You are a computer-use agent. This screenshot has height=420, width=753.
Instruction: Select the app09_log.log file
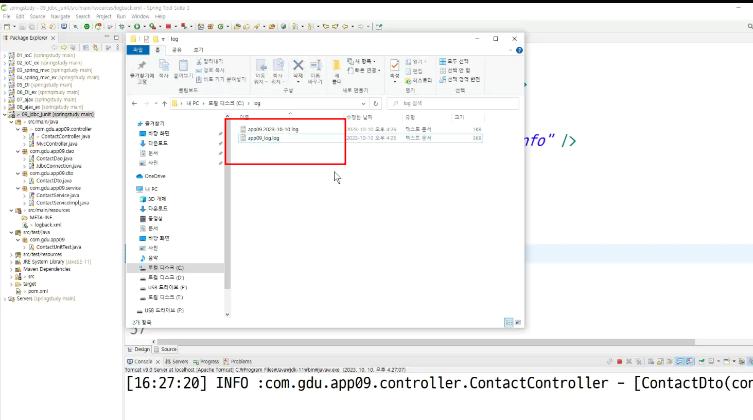pos(264,138)
